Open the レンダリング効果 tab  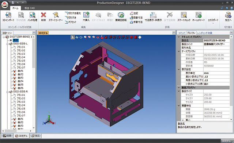click(x=205, y=33)
